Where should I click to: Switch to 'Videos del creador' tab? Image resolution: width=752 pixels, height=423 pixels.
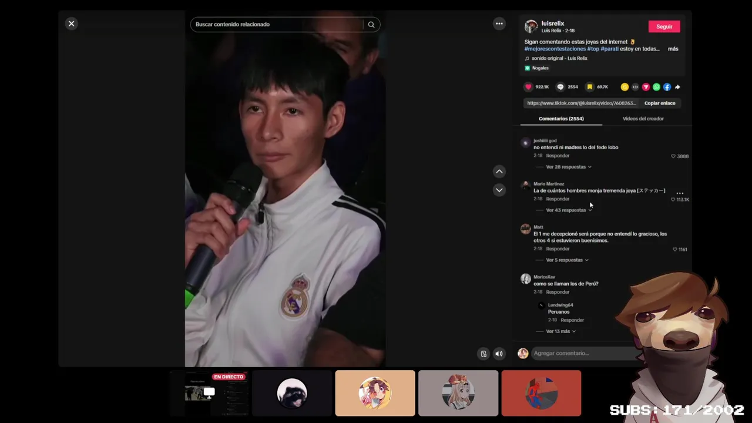pyautogui.click(x=643, y=119)
